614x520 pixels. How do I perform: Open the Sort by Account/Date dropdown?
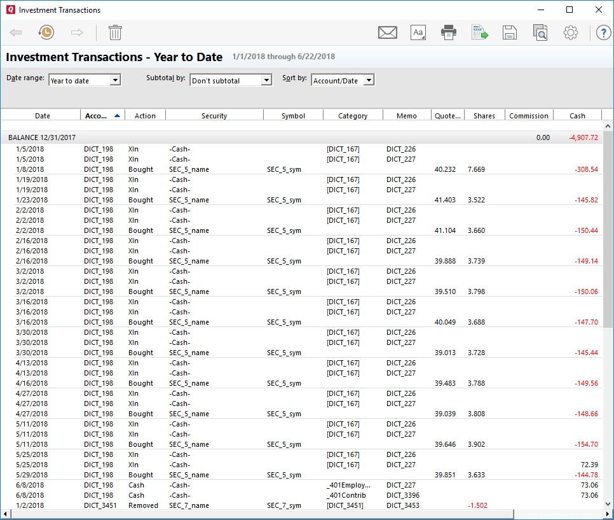tap(369, 80)
